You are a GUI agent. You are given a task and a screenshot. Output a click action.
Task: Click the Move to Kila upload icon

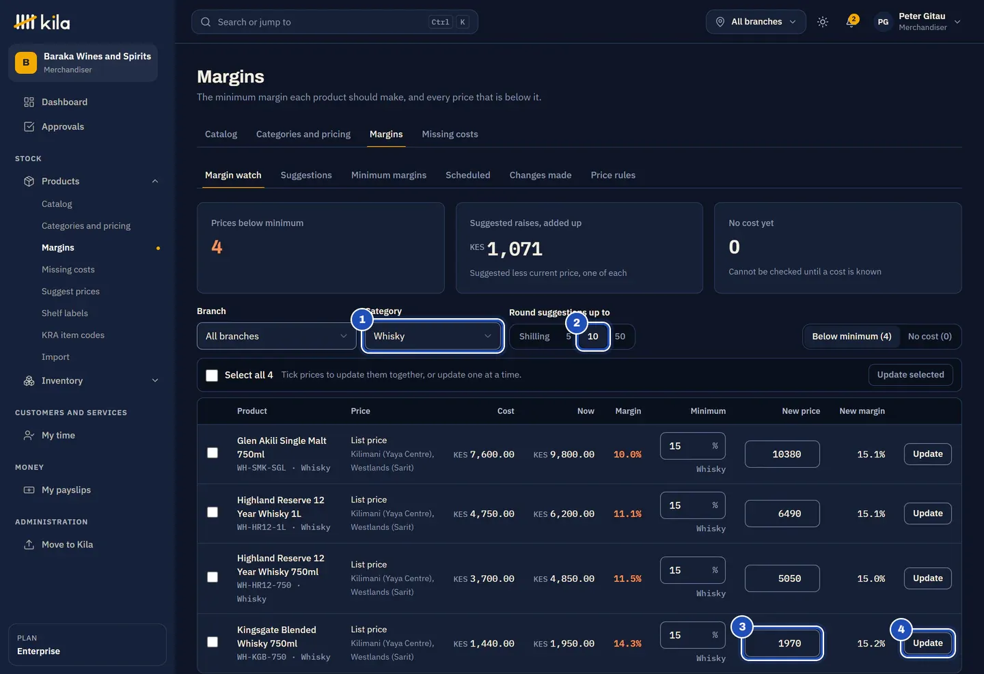click(x=29, y=544)
